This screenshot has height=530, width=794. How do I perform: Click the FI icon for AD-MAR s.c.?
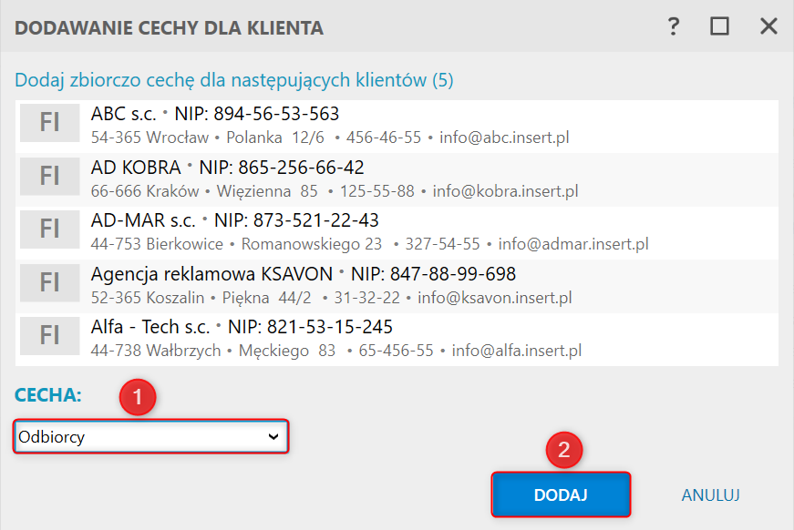pyautogui.click(x=50, y=229)
